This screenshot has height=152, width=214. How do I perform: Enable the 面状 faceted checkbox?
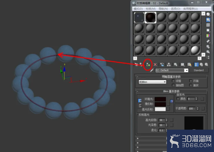click(x=191, y=85)
